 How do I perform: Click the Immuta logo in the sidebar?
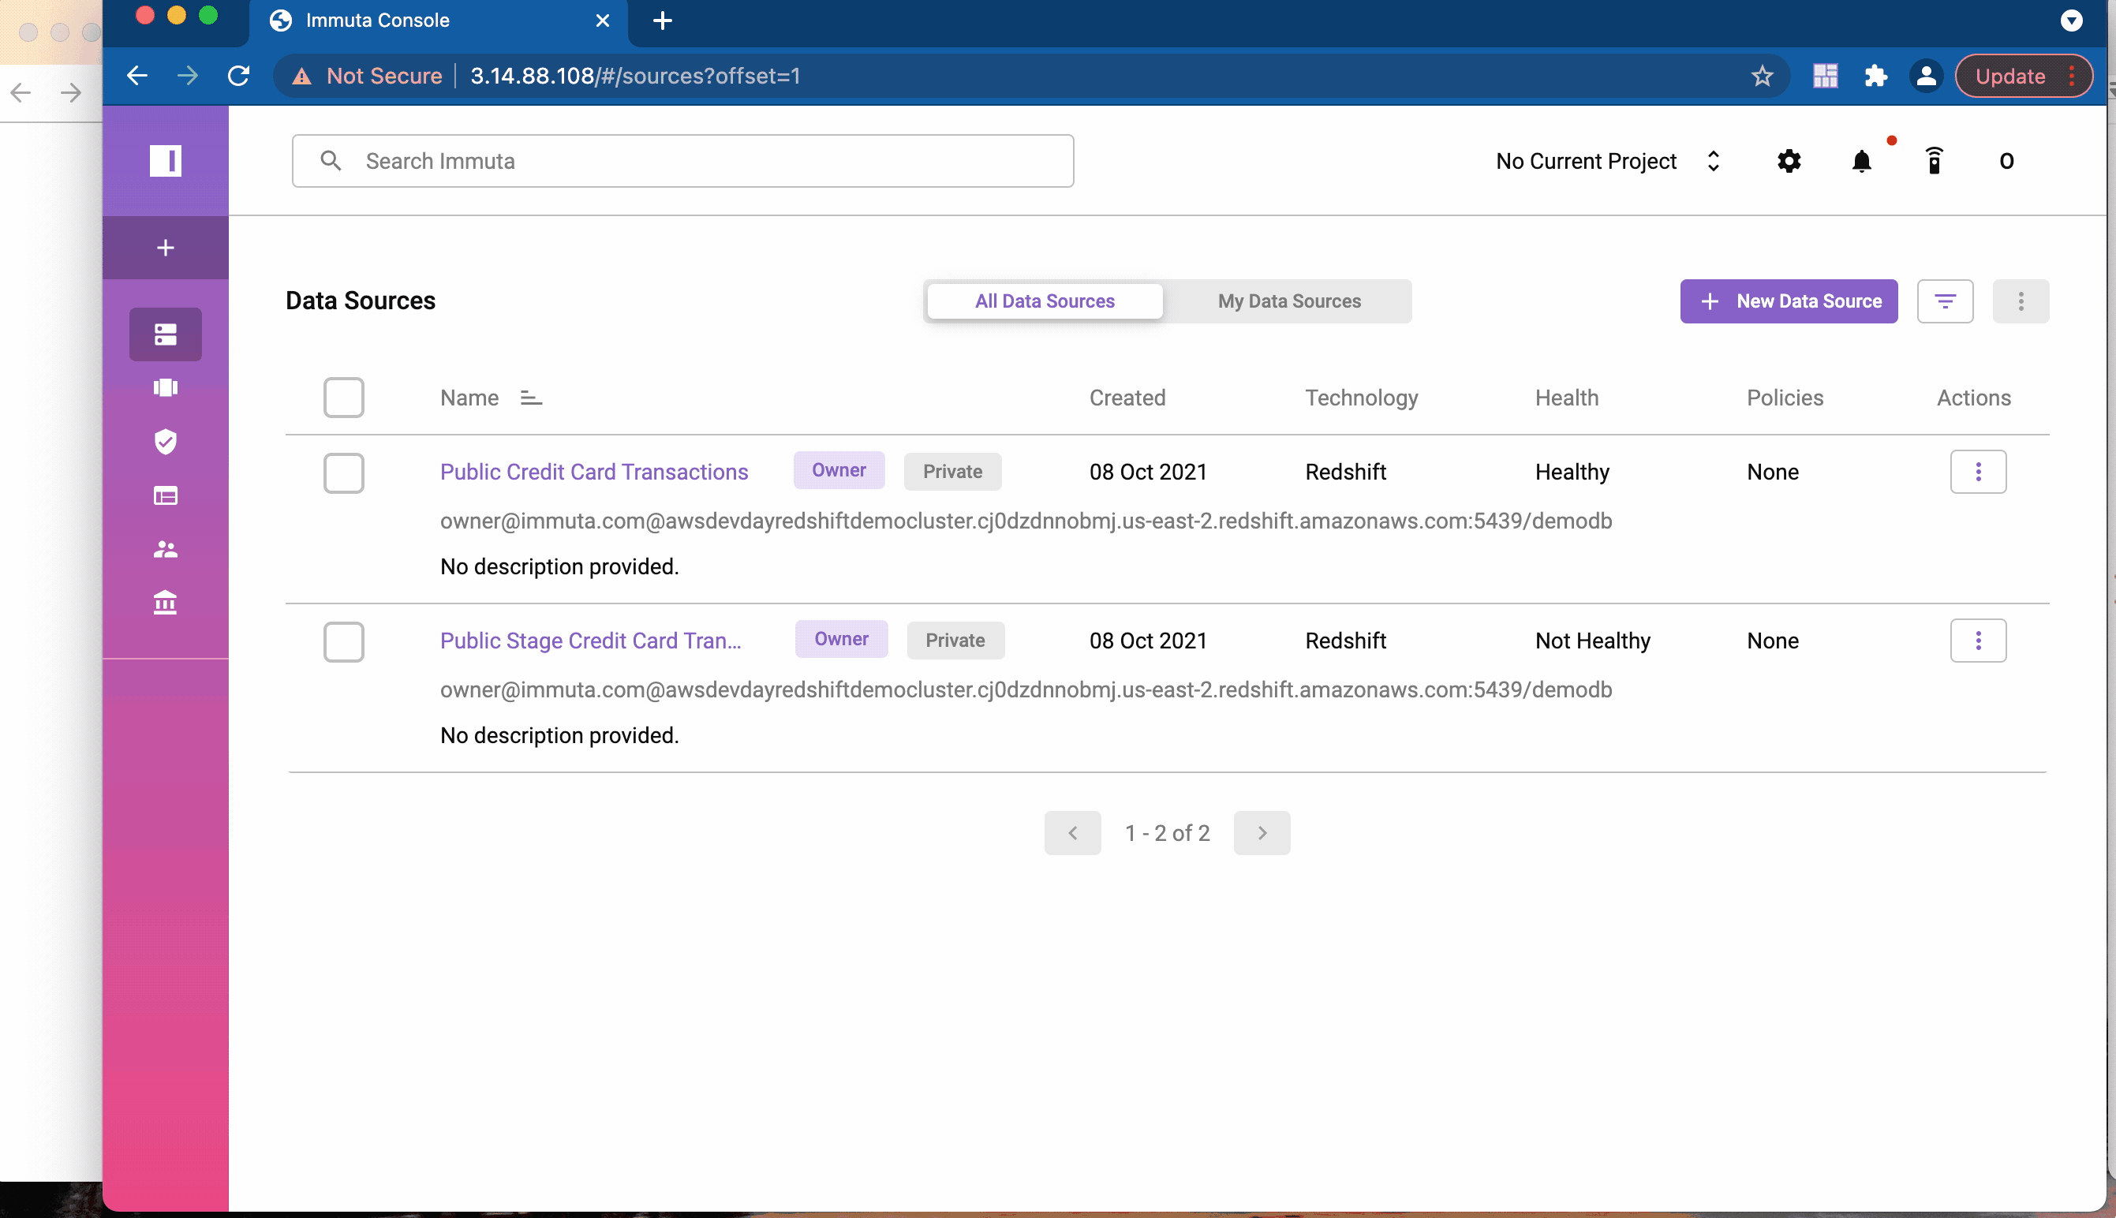[x=166, y=161]
